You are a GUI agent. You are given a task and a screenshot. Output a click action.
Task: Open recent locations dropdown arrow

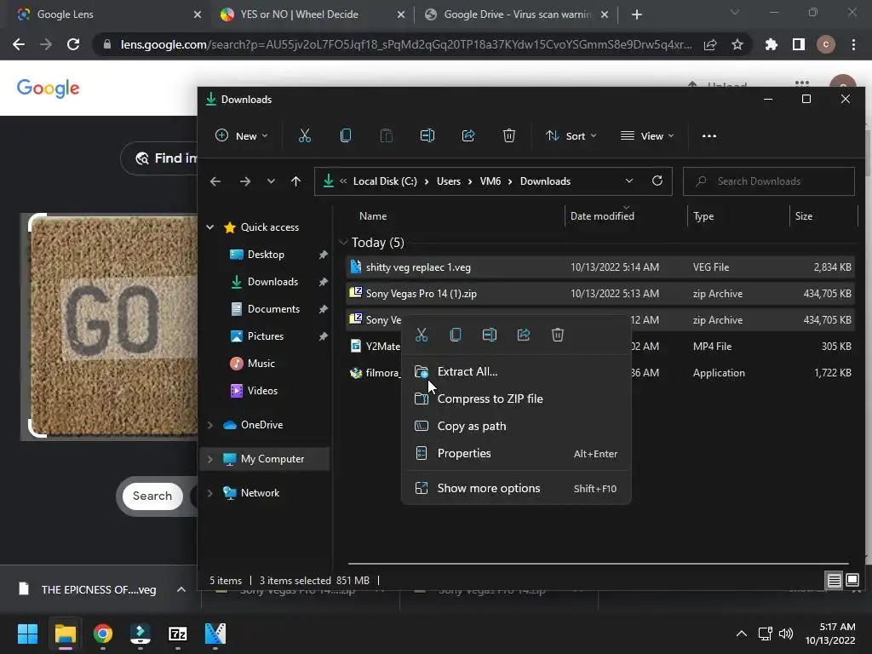point(271,181)
